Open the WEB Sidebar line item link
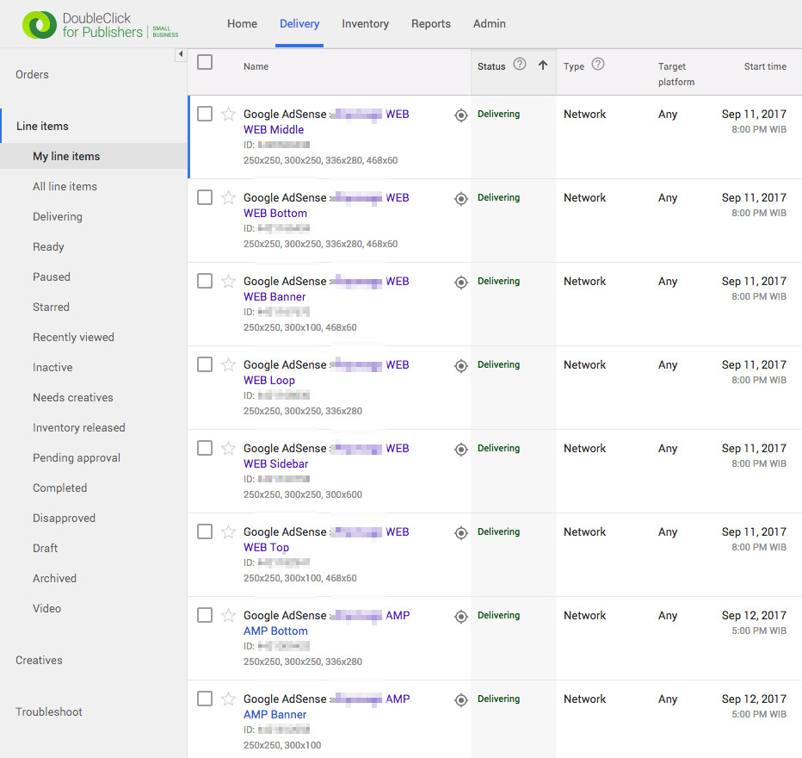 (x=276, y=463)
